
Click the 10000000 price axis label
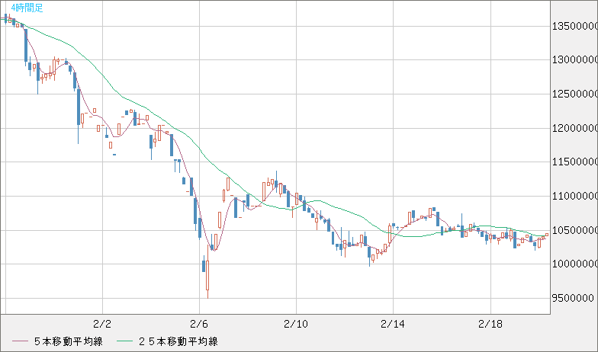tap(575, 264)
